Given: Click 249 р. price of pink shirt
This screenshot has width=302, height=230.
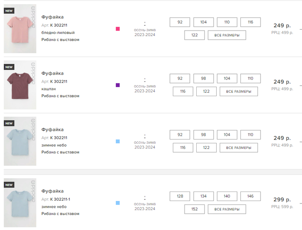Looking at the screenshot, I should pyautogui.click(x=282, y=26).
